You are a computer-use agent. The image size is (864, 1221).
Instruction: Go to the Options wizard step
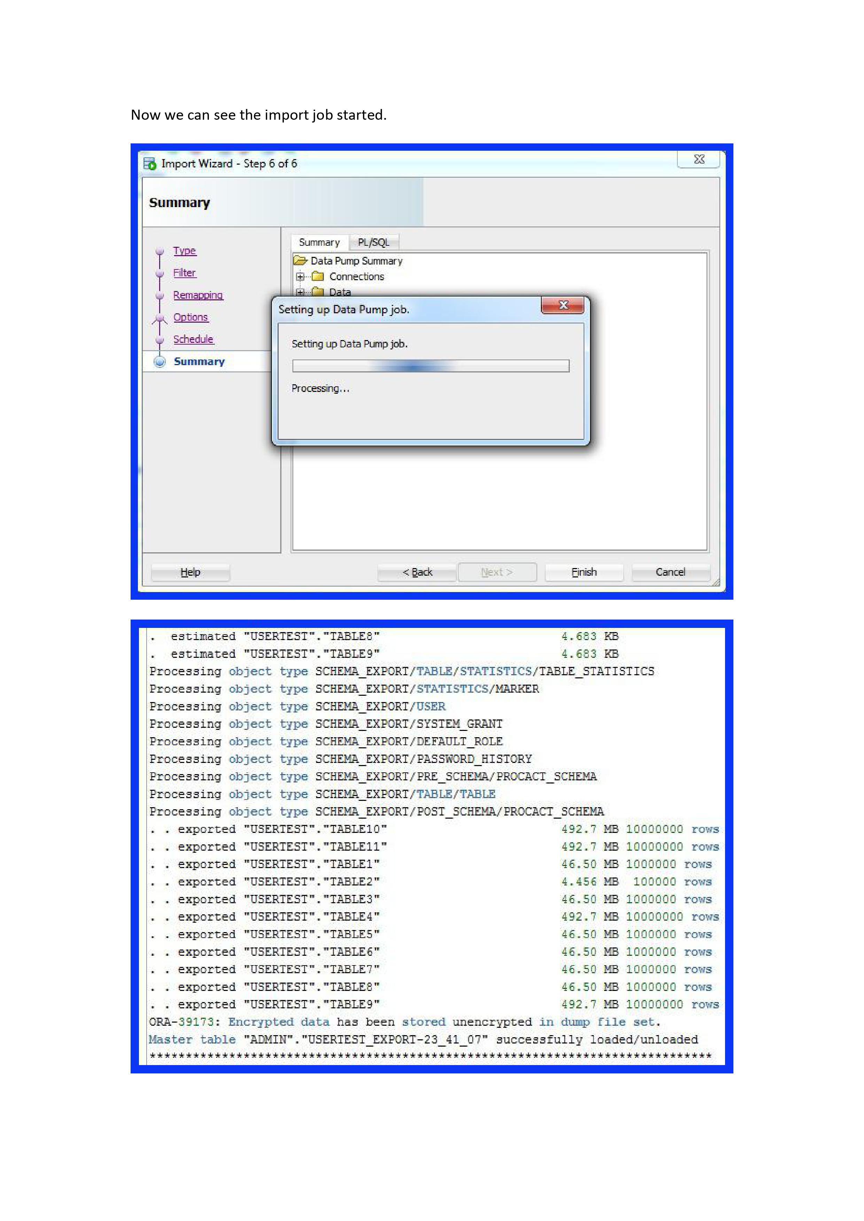pos(190,317)
